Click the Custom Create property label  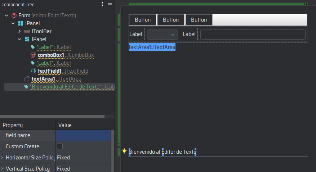22,146
